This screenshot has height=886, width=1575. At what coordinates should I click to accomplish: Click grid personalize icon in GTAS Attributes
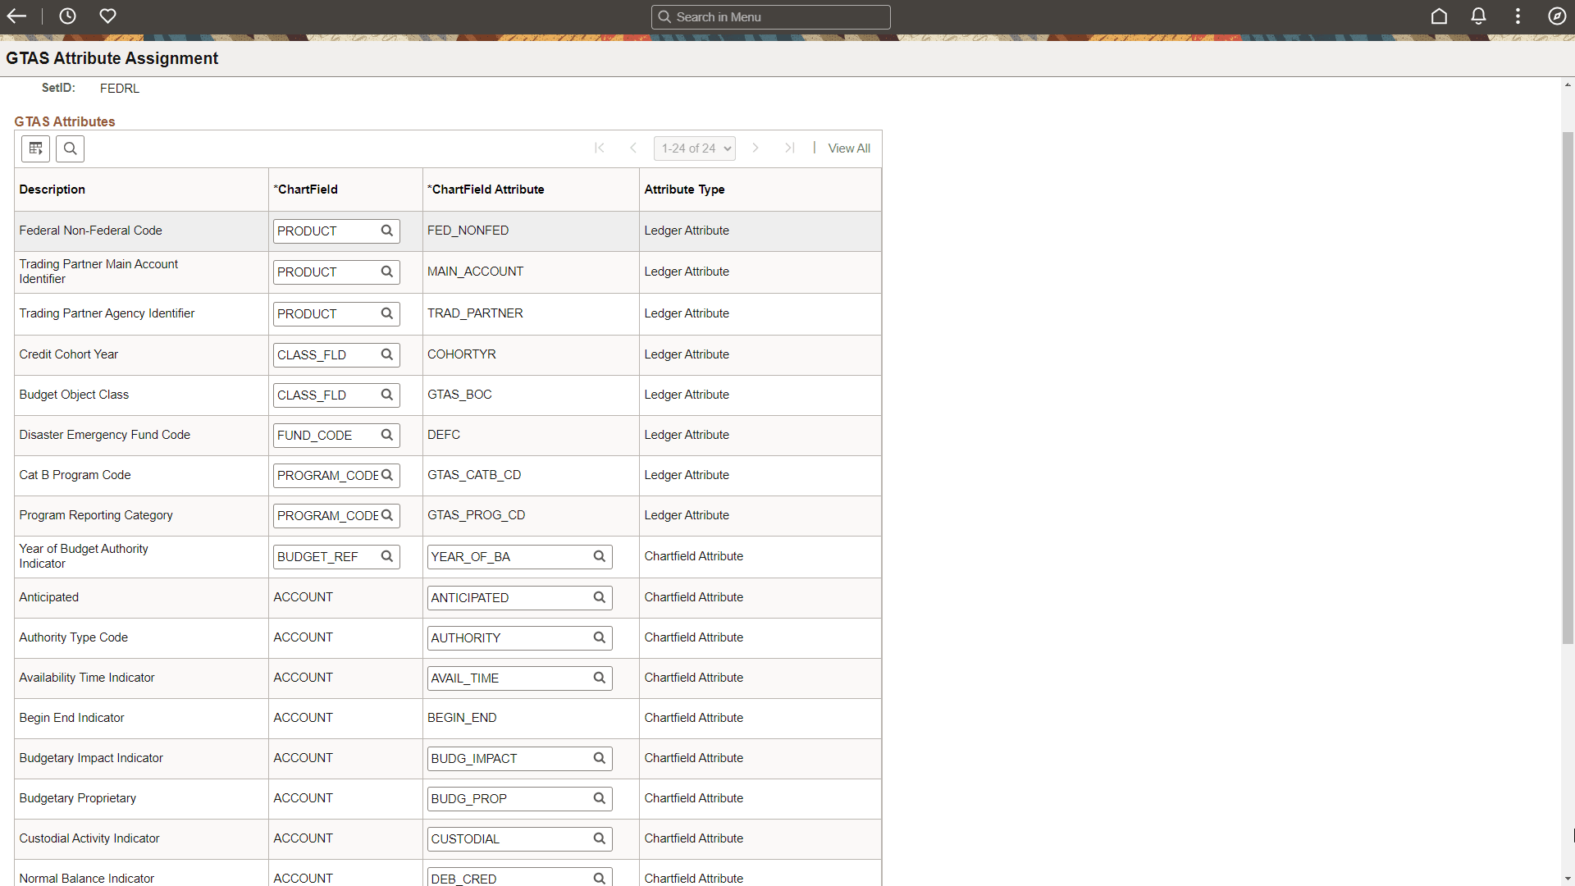pos(36,148)
